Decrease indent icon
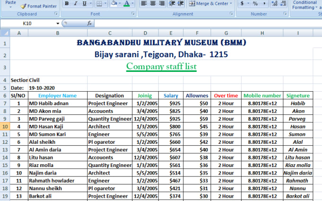This screenshot has height=201, width=322. point(172,3)
